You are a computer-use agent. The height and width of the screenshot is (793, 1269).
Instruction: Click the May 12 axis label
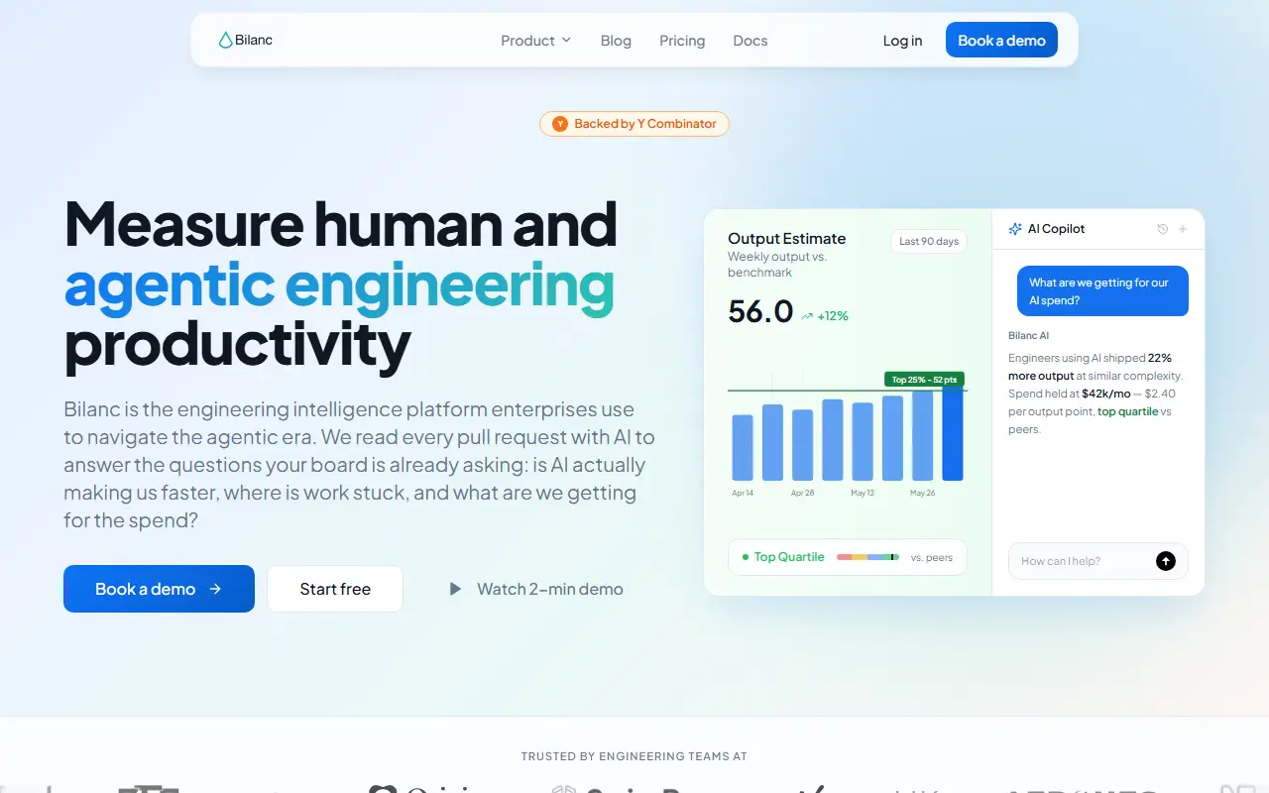pos(863,493)
